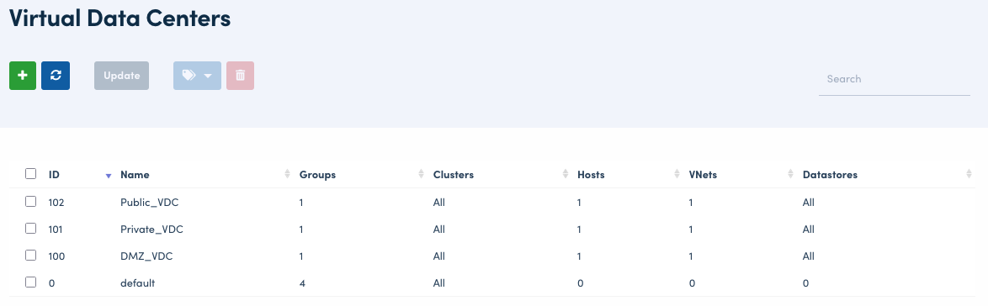
Task: Sort by Hosts column sort icon
Action: tap(677, 174)
